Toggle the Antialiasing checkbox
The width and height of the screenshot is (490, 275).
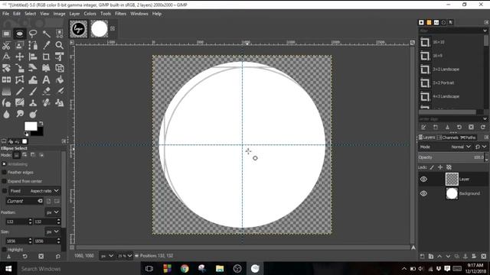[x=4, y=164]
